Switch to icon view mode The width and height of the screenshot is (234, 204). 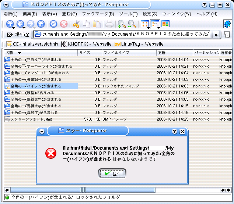pyautogui.click(x=144, y=24)
